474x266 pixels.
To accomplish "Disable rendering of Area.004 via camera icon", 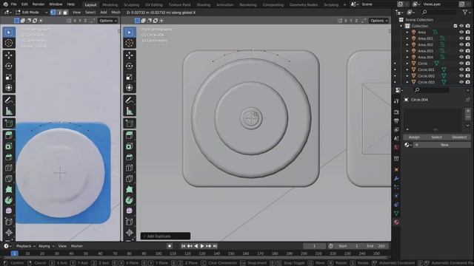I will (x=467, y=57).
